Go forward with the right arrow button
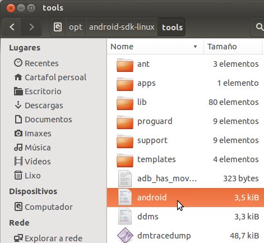This screenshot has width=264, height=243. click(x=31, y=27)
